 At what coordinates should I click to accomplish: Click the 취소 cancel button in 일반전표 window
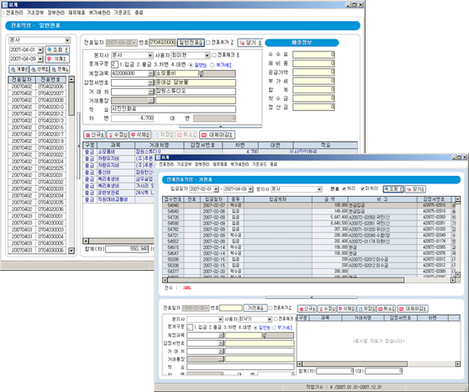point(186,135)
